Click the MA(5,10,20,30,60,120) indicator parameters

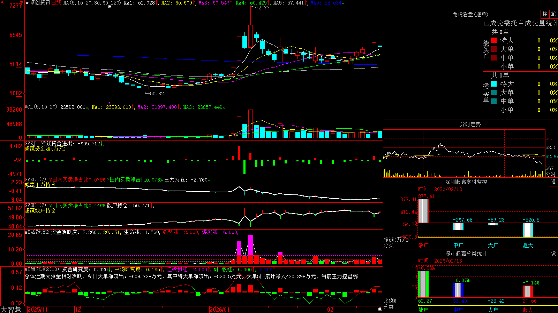point(92,3)
